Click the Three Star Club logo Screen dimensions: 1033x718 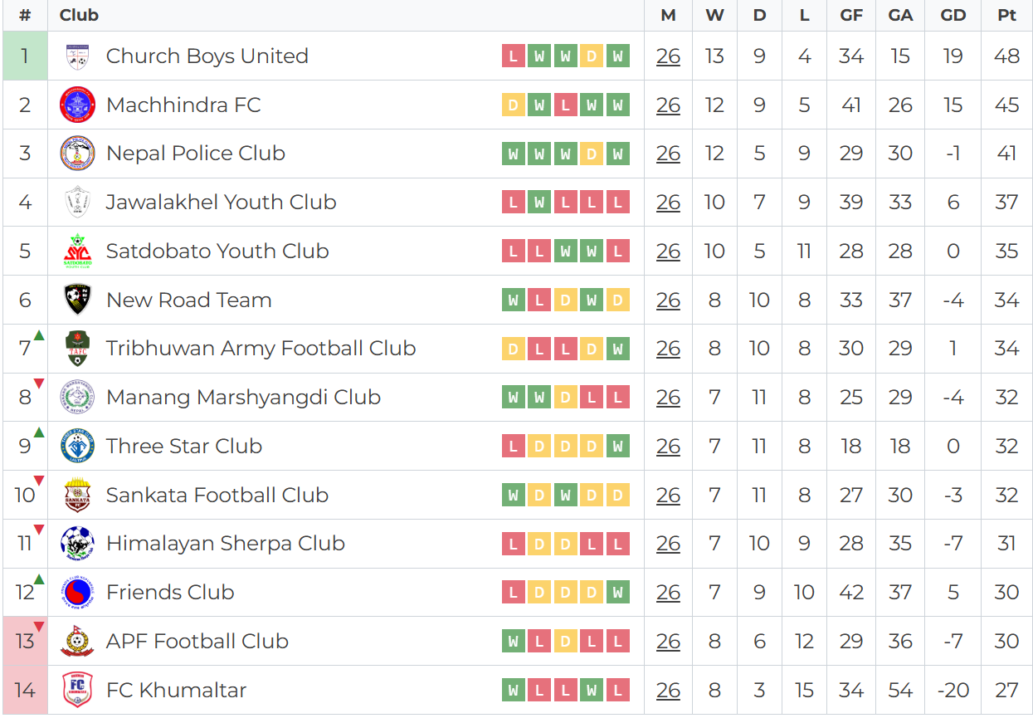pyautogui.click(x=77, y=447)
